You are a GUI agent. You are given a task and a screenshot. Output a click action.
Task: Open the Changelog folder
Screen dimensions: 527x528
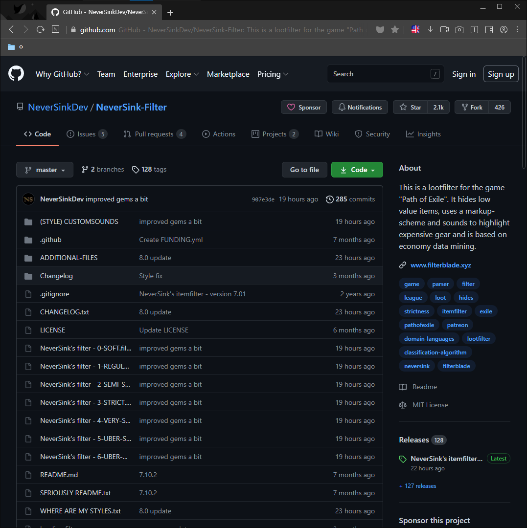tap(56, 276)
